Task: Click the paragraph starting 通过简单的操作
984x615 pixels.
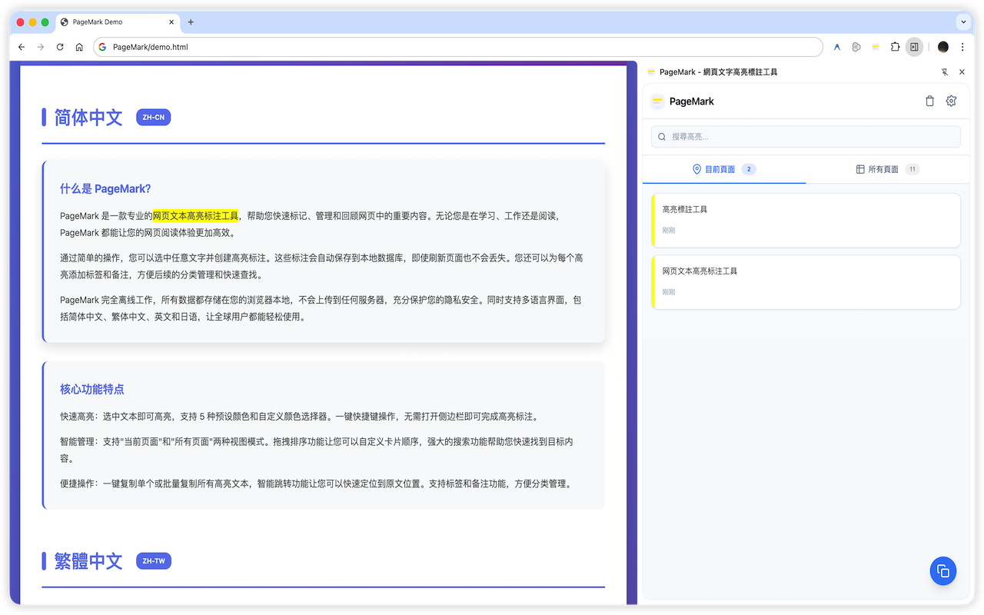Action: [x=321, y=266]
